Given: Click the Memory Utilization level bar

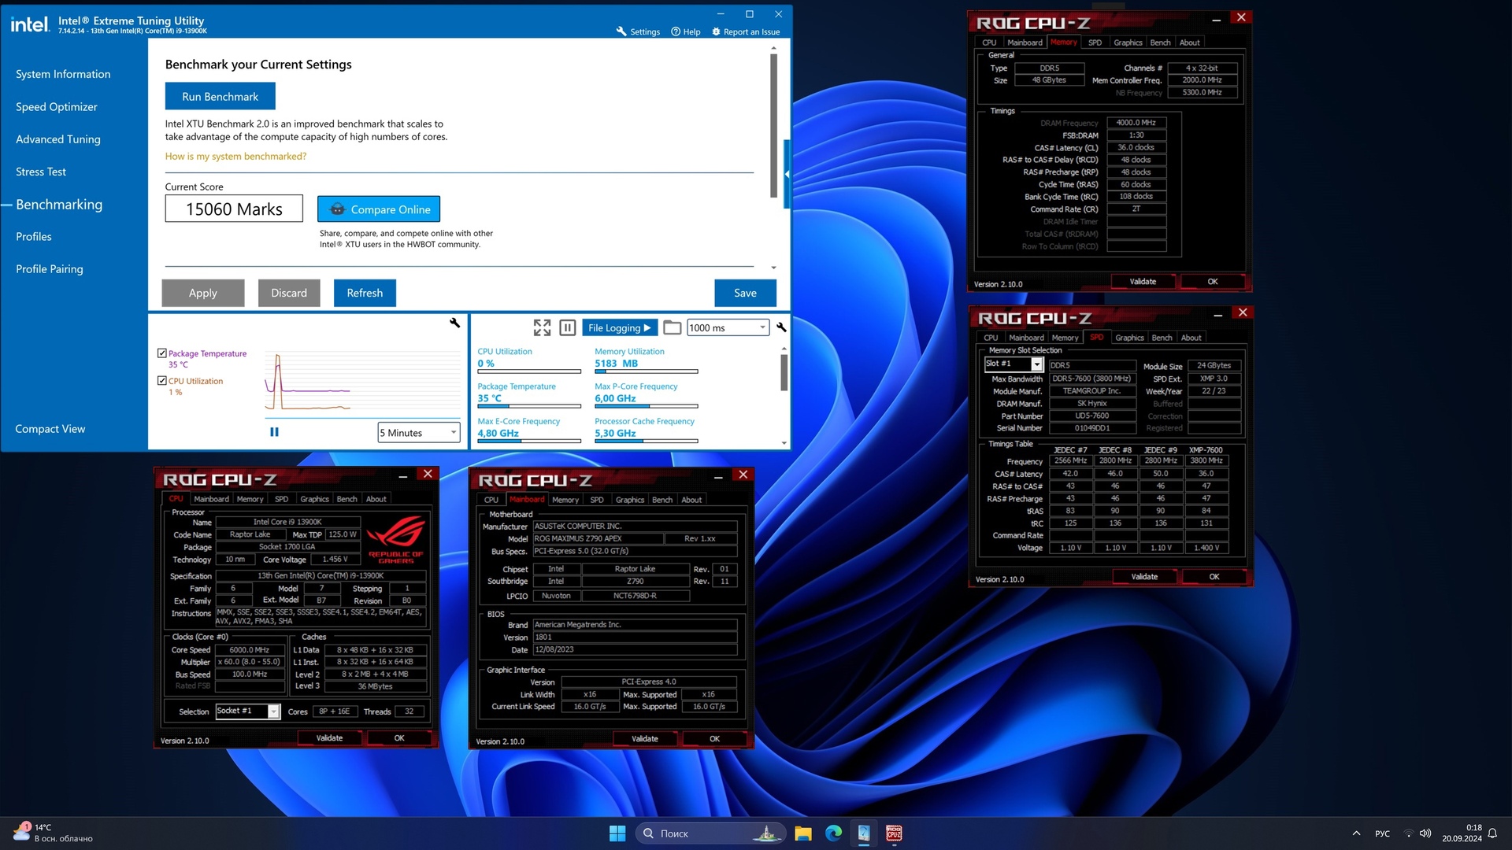Looking at the screenshot, I should (x=647, y=371).
